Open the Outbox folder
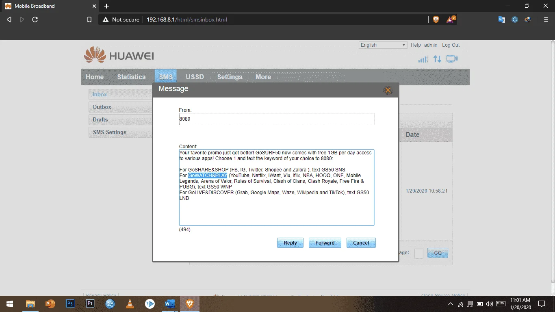Screen dimensions: 555x312 pos(120,107)
